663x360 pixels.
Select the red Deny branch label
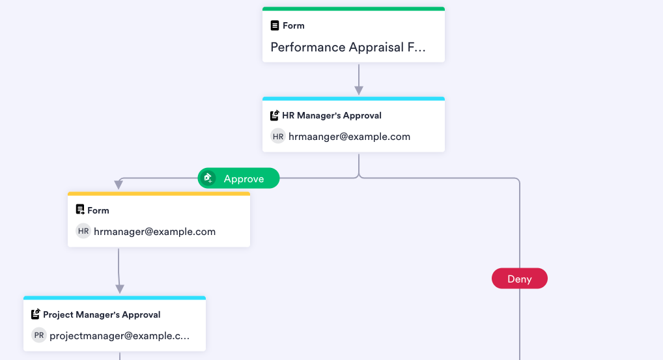[x=520, y=279]
